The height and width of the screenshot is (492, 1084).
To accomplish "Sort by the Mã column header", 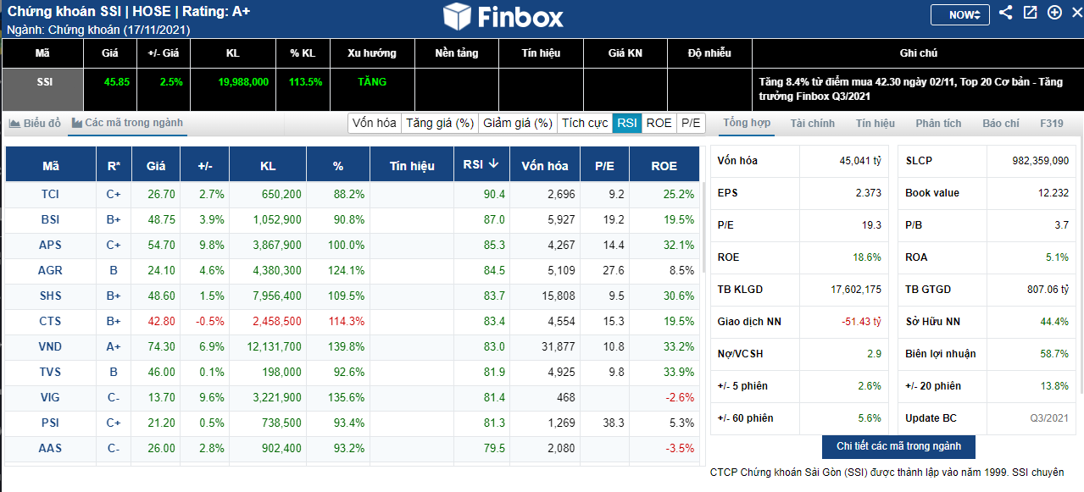I will pos(51,165).
